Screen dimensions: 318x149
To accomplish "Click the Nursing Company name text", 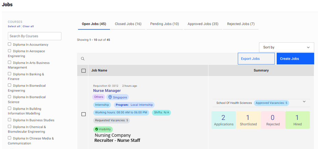I will pyautogui.click(x=112, y=135).
